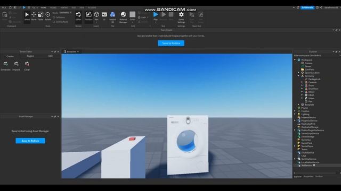Expand the StarterPlayer node

pyautogui.click(x=295, y=146)
